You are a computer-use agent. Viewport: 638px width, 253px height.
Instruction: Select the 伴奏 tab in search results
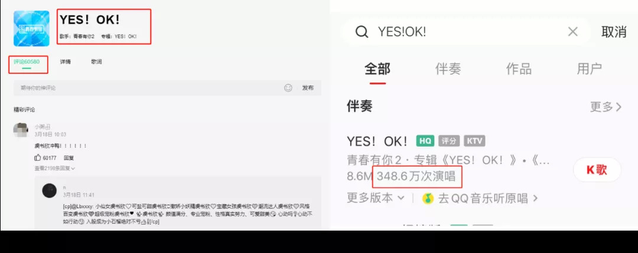coord(448,69)
